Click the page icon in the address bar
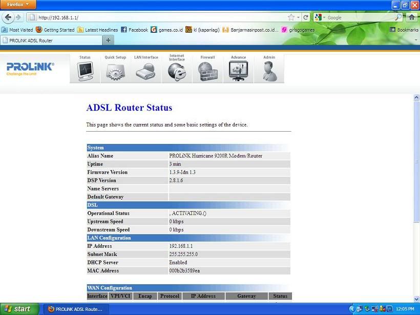 tap(32, 17)
